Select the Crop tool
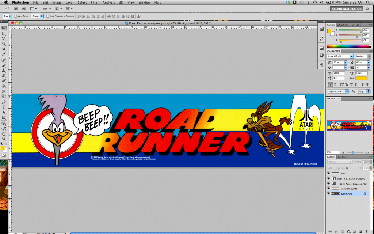Screen dimensions: 374x234 (x=4, y=48)
